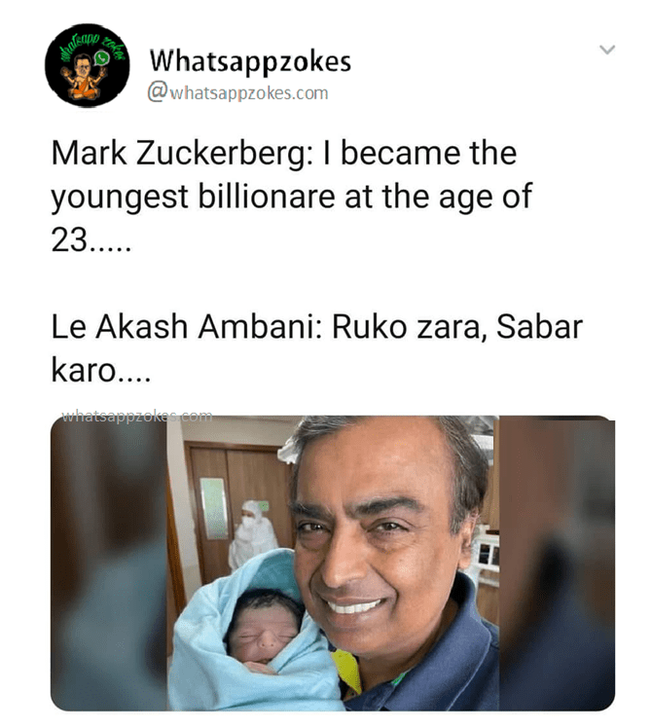Click the "Ruko zara, Sabar" phrase

[457, 327]
